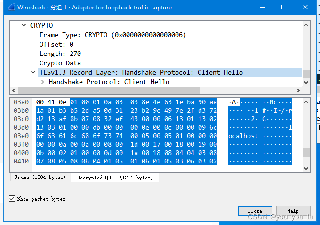This screenshot has width=320, height=225.
Task: Click hex offset 0410
Action: [x=21, y=161]
